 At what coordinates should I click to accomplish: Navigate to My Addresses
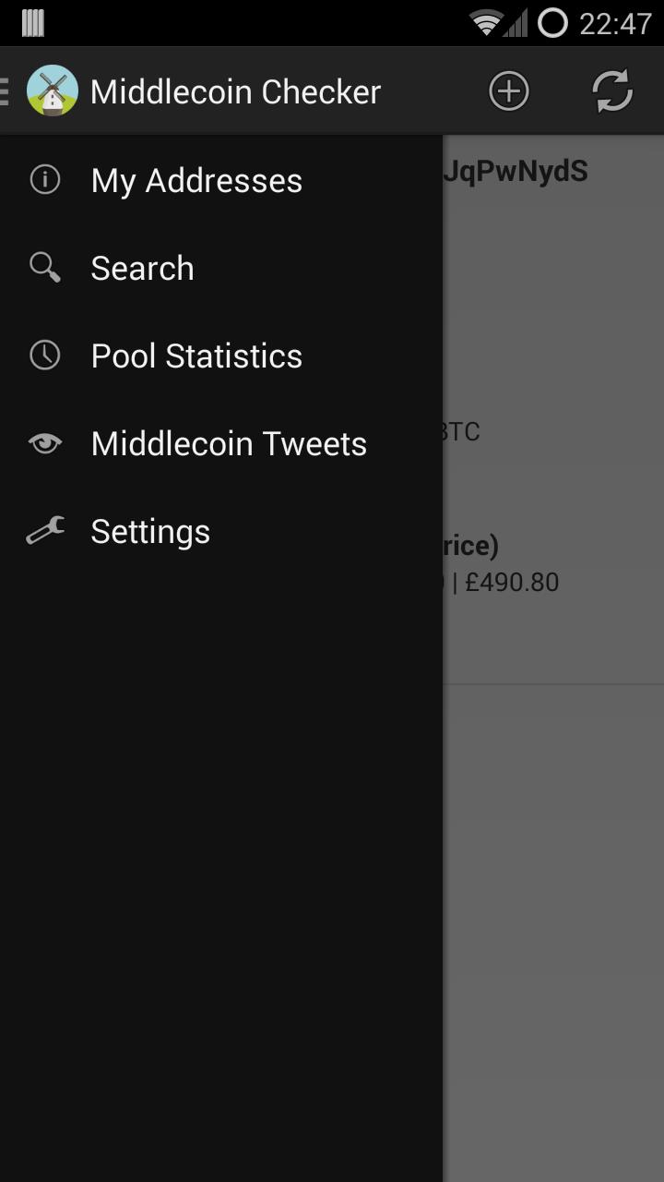click(196, 180)
